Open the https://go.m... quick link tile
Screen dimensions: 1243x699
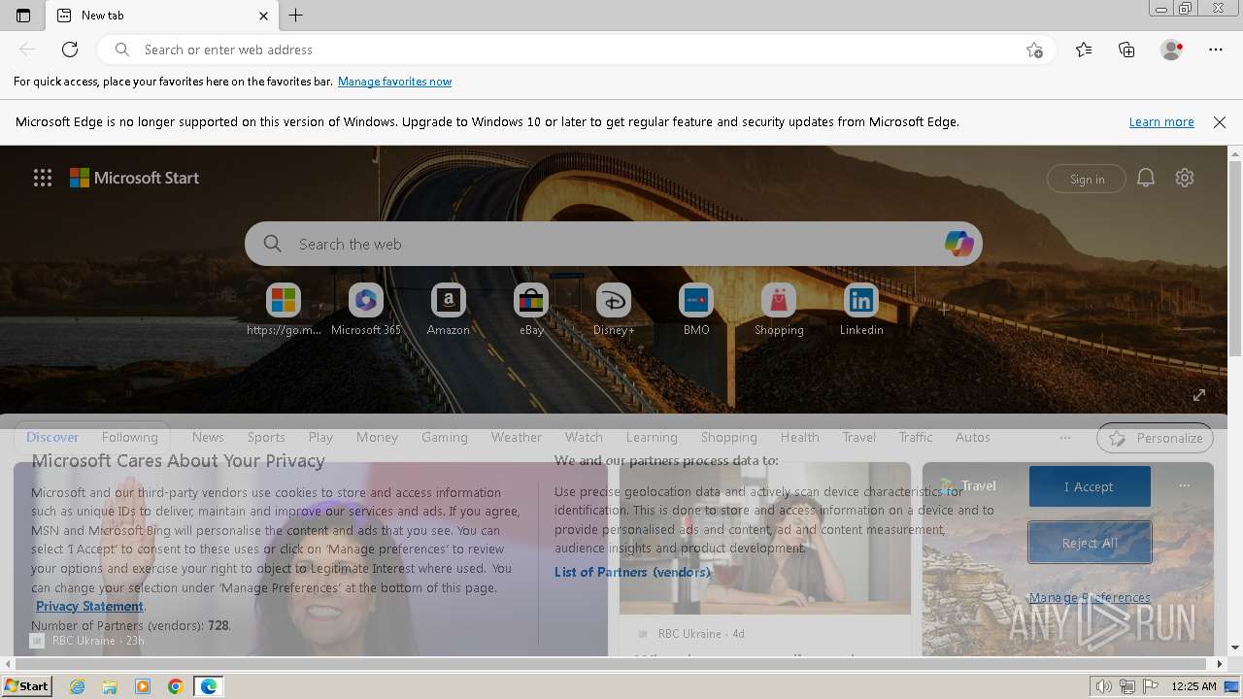(x=284, y=311)
